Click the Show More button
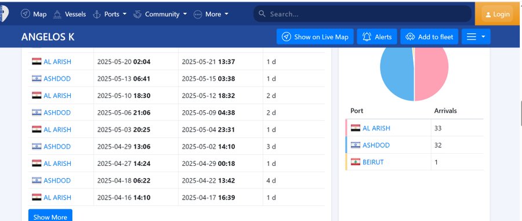Screen dimensions: 522x221 pos(50,216)
